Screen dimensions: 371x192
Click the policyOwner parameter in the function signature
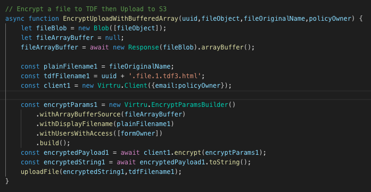click(331, 19)
